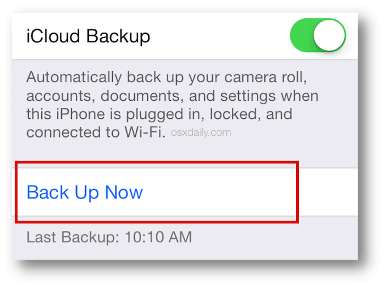The width and height of the screenshot is (386, 288).
Task: Select the iCloud Backup row label
Action: (88, 36)
